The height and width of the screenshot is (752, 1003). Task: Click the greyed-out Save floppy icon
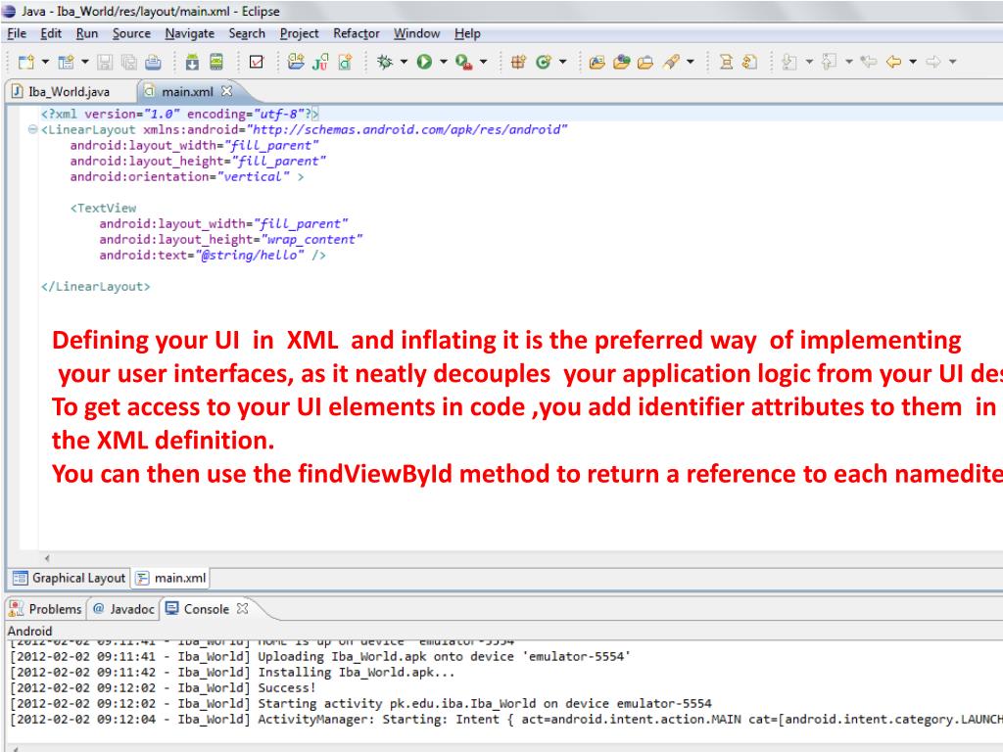[105, 62]
